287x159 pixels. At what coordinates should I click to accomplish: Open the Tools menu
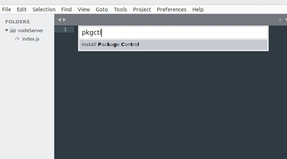[120, 10]
